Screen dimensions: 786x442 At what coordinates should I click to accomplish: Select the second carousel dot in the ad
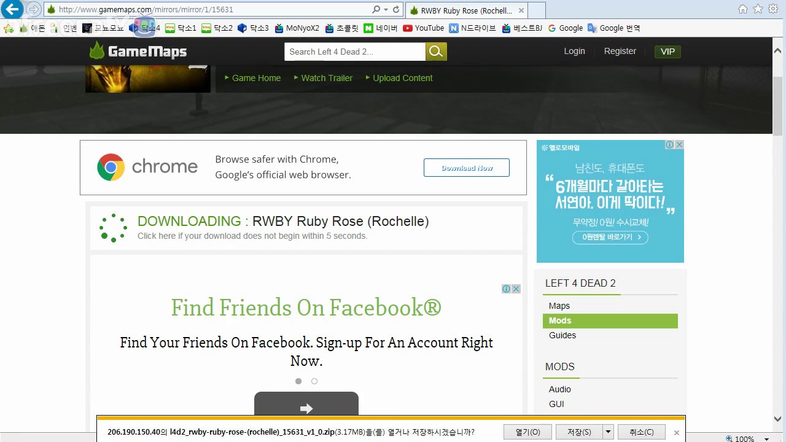(x=314, y=381)
